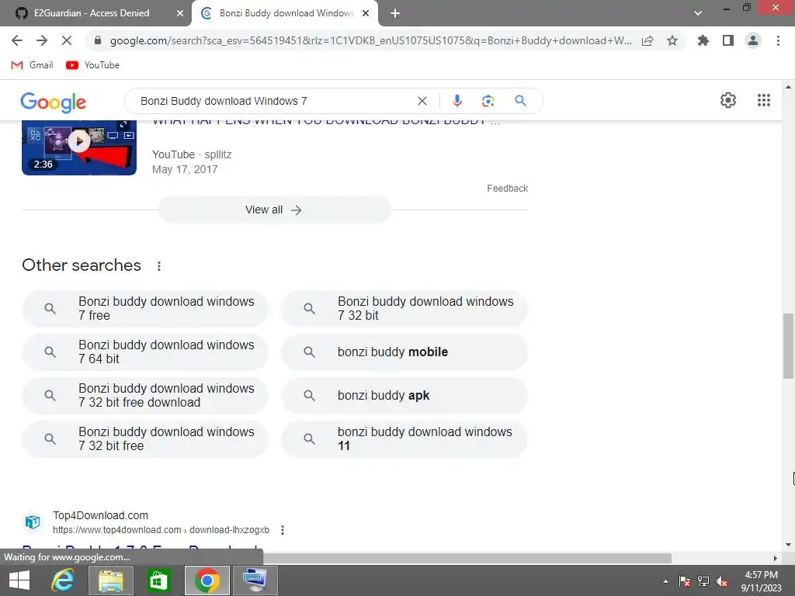
Task: Start voice search with microphone
Action: [457, 101]
